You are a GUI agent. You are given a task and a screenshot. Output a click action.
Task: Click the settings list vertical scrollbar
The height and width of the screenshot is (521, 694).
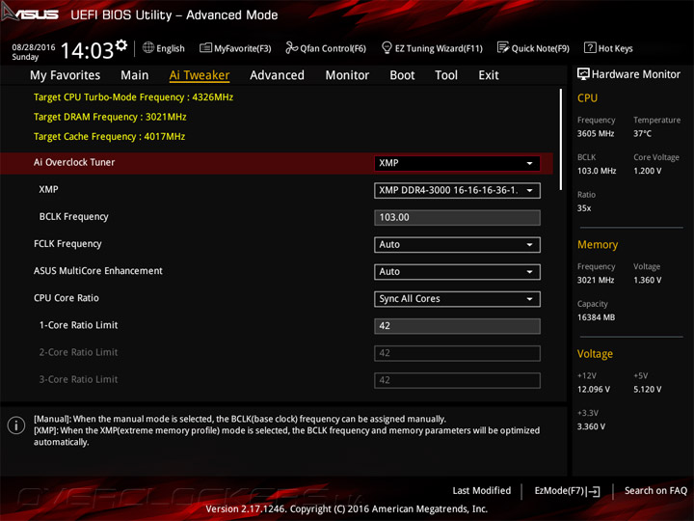[x=561, y=140]
